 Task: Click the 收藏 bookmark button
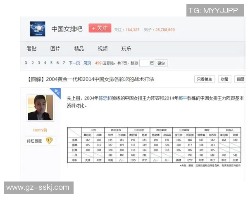tap(224, 79)
